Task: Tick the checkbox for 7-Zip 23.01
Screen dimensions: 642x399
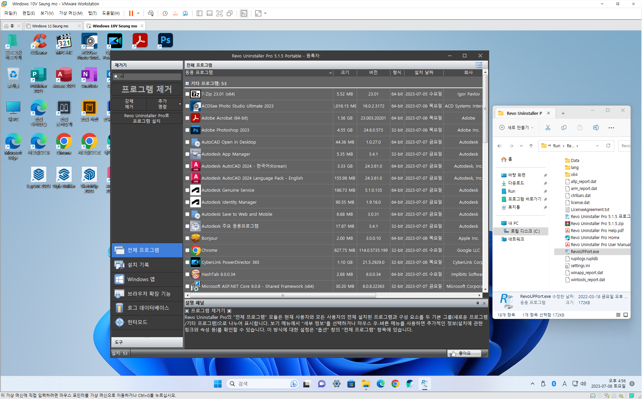Action: [x=188, y=94]
